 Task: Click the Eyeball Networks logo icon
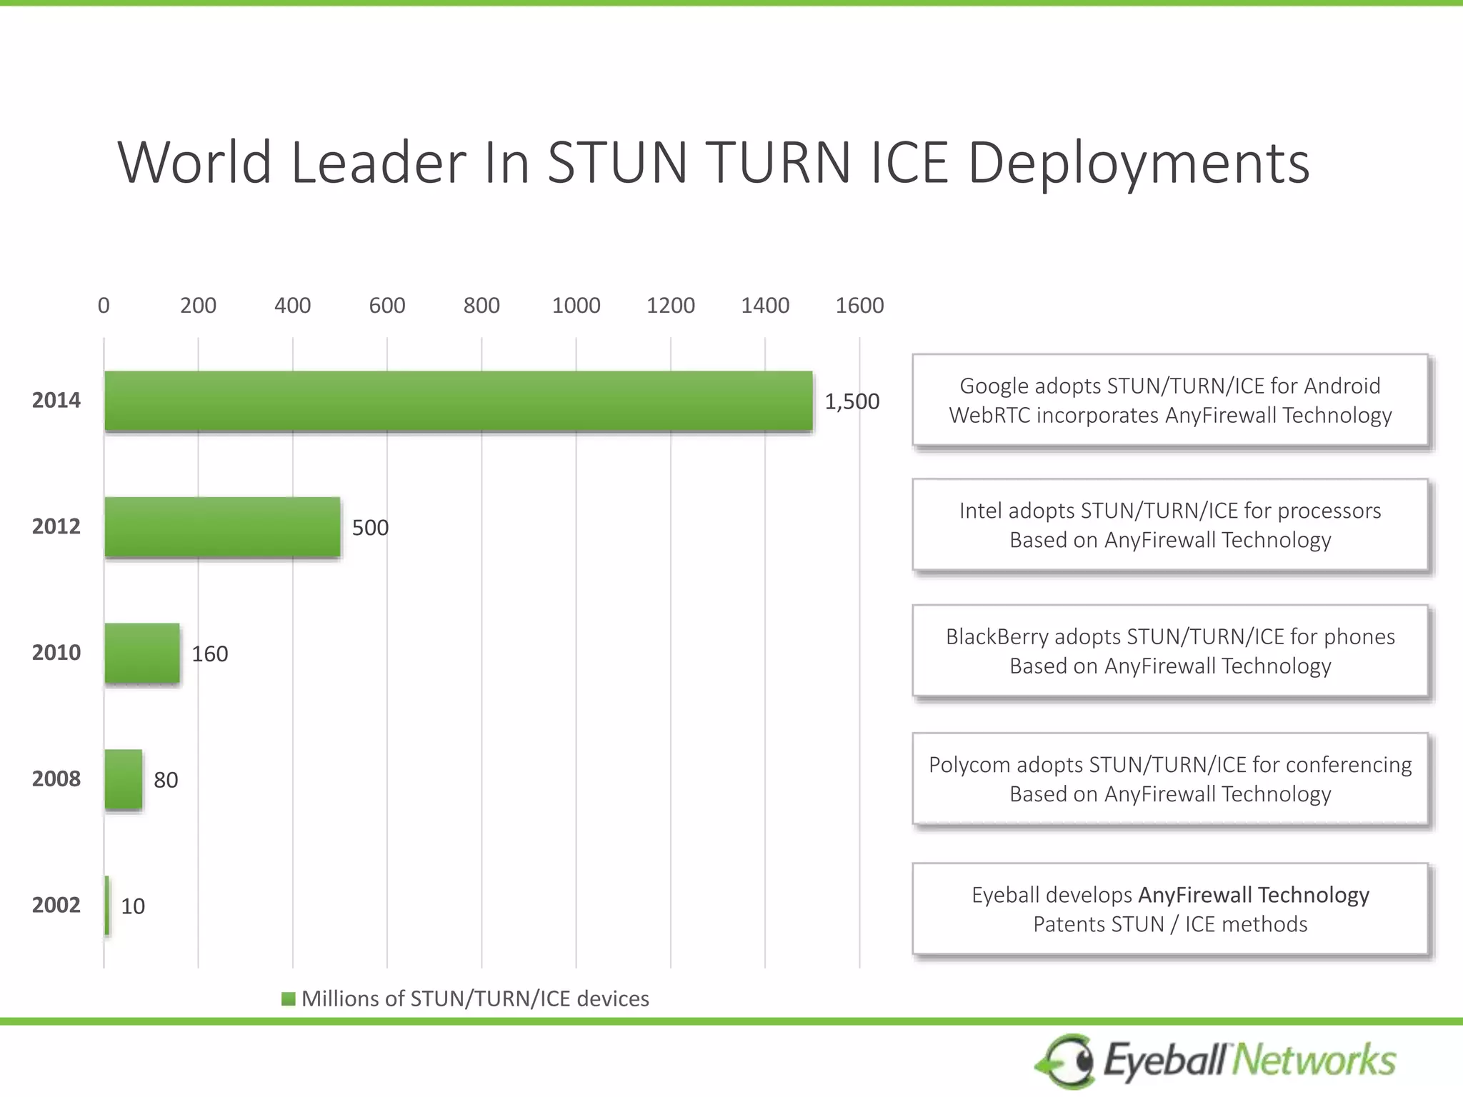point(1064,1061)
